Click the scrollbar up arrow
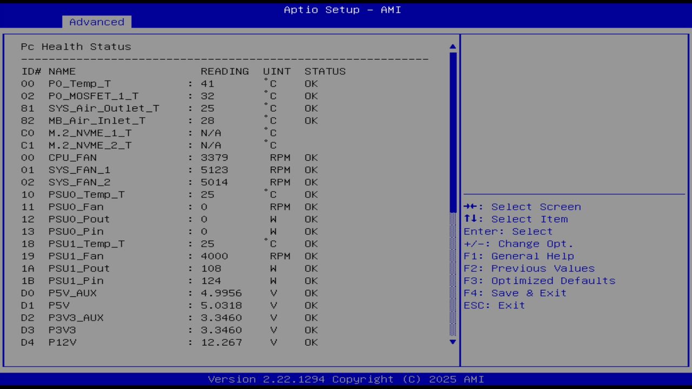The height and width of the screenshot is (389, 692). click(x=452, y=46)
